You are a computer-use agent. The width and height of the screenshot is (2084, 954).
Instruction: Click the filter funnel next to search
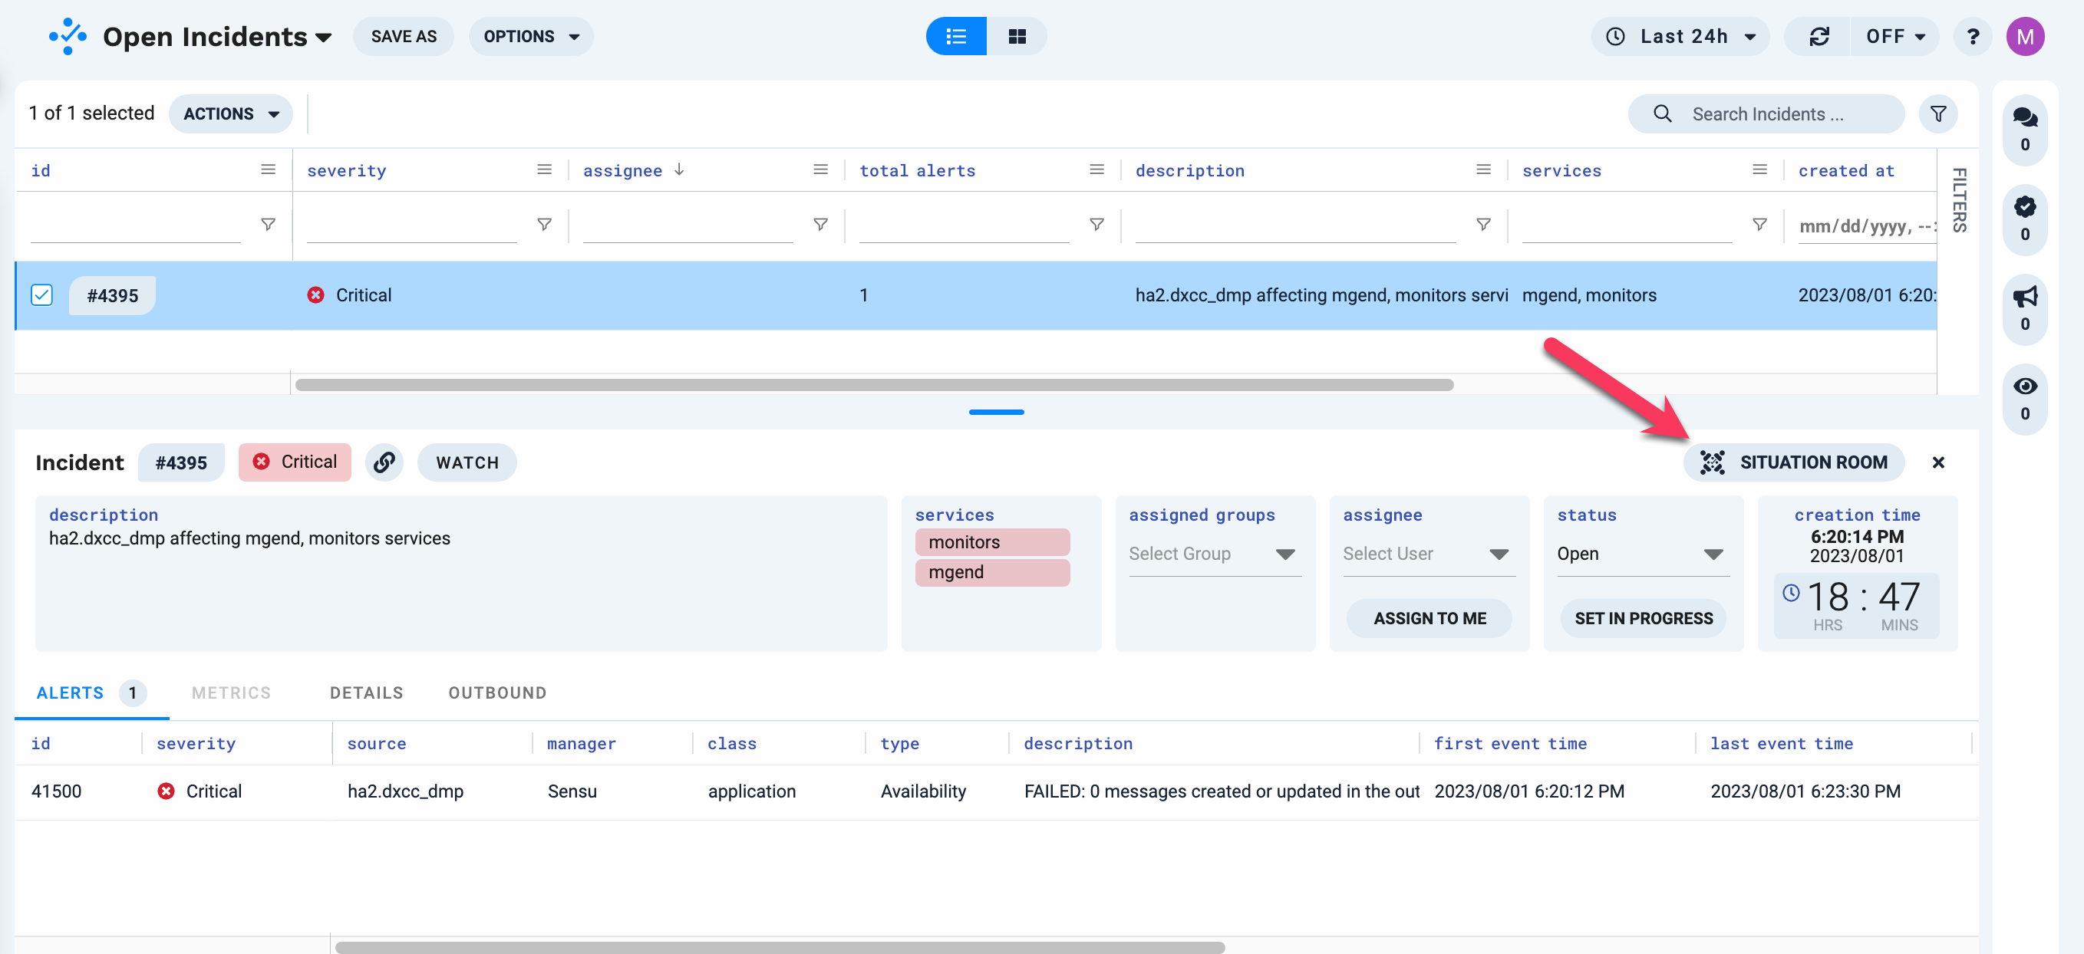tap(1938, 114)
